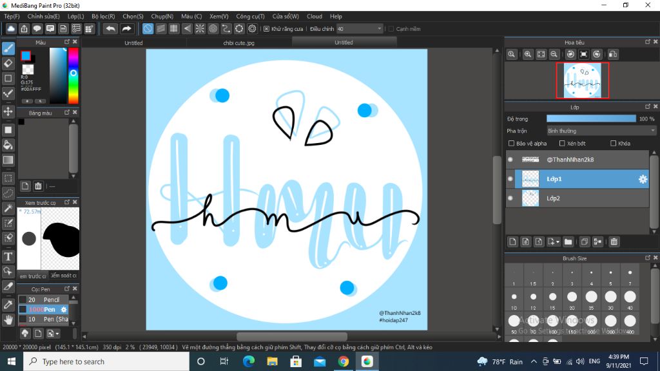The height and width of the screenshot is (371, 660).
Task: Switch to the chibi cute.jpg tab
Action: 238,43
